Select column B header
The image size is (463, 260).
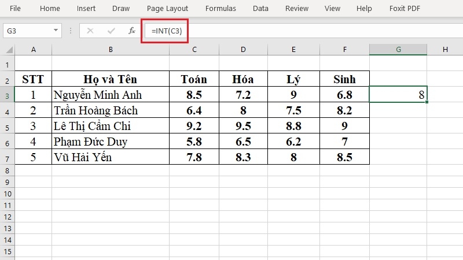coord(111,50)
